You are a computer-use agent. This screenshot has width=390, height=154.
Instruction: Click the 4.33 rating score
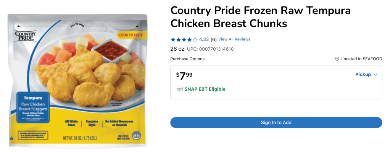pyautogui.click(x=204, y=39)
